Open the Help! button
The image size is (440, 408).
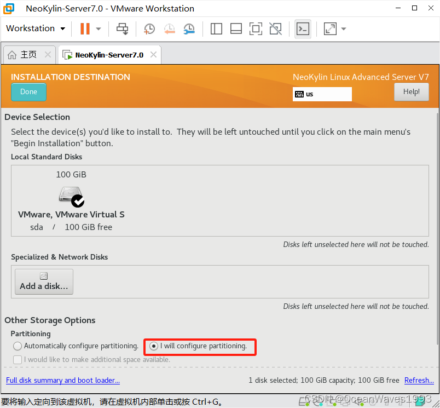pyautogui.click(x=412, y=92)
